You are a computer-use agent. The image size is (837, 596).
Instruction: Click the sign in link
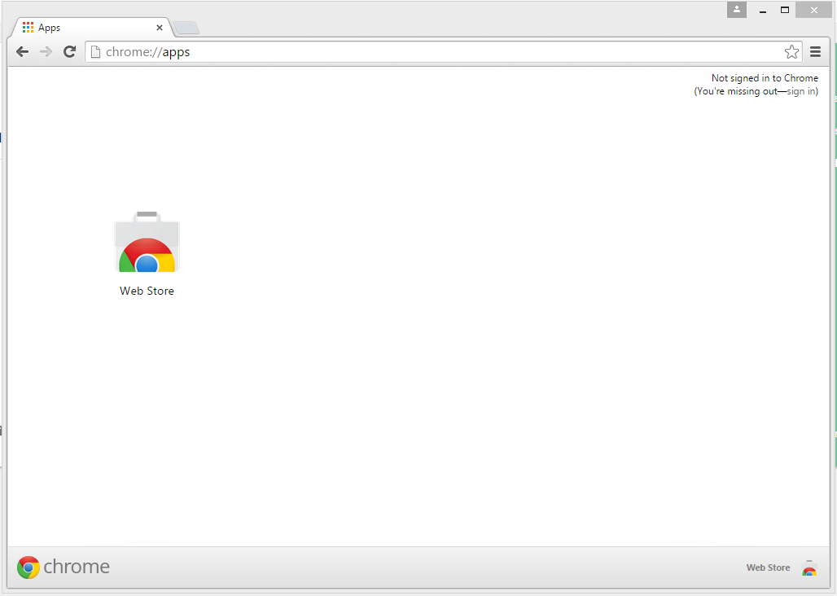[x=801, y=90]
